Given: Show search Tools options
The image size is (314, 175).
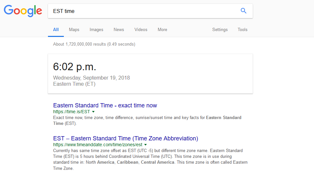Looking at the screenshot, I should (x=242, y=29).
